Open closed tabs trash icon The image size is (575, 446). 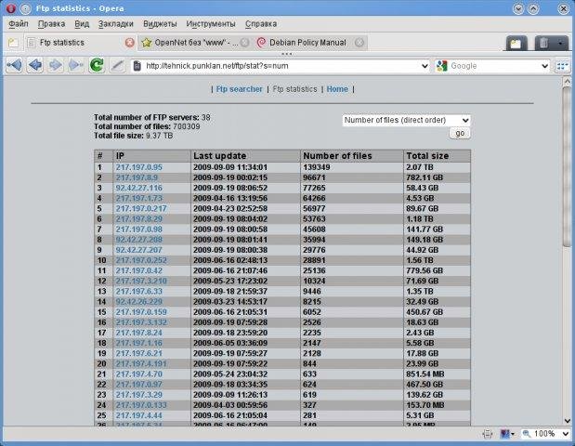[543, 44]
